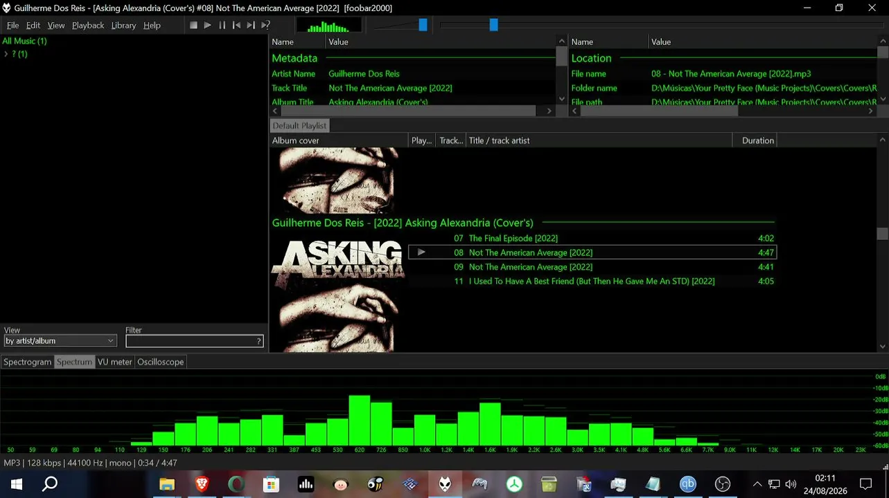The height and width of the screenshot is (498, 889).
Task: Click the Duration column header
Action: [755, 140]
